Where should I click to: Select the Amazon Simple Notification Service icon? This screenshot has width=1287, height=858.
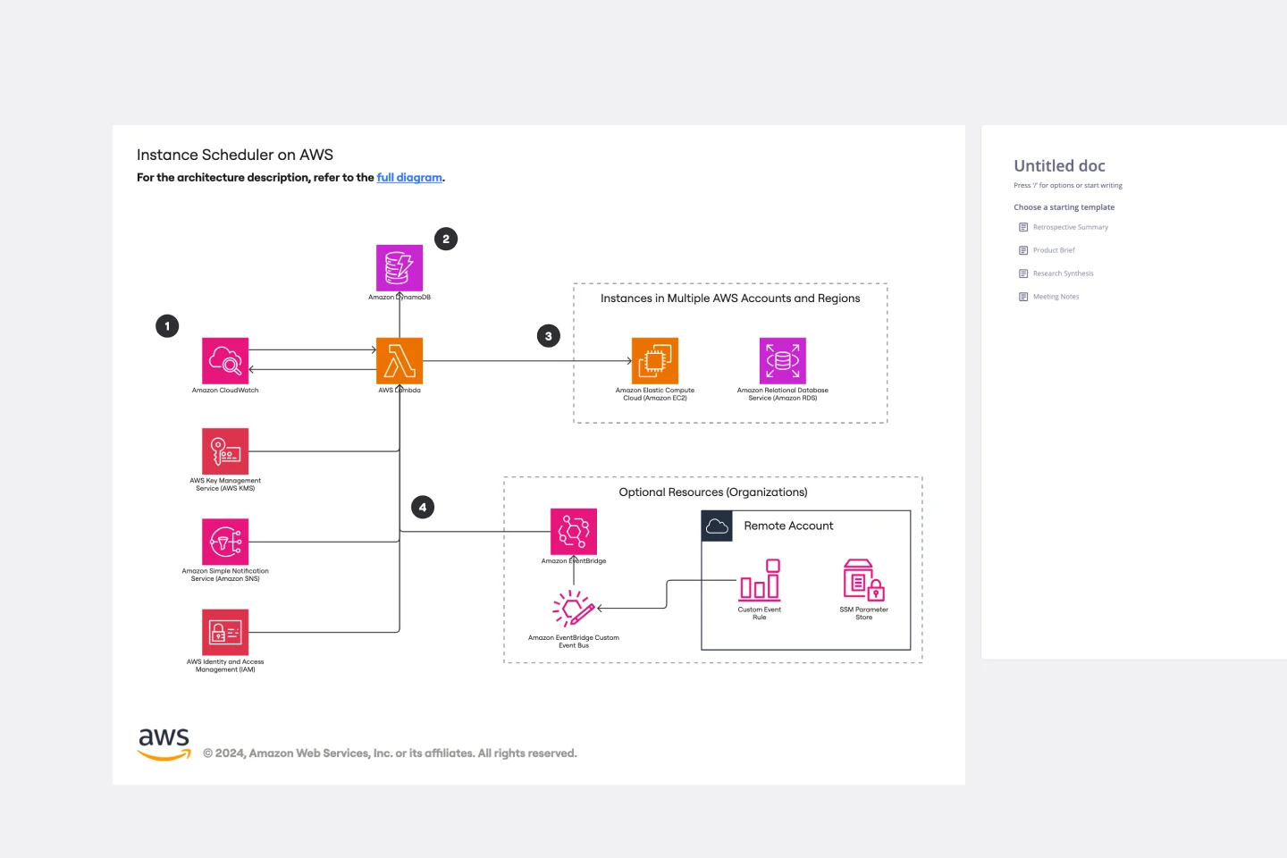[225, 542]
